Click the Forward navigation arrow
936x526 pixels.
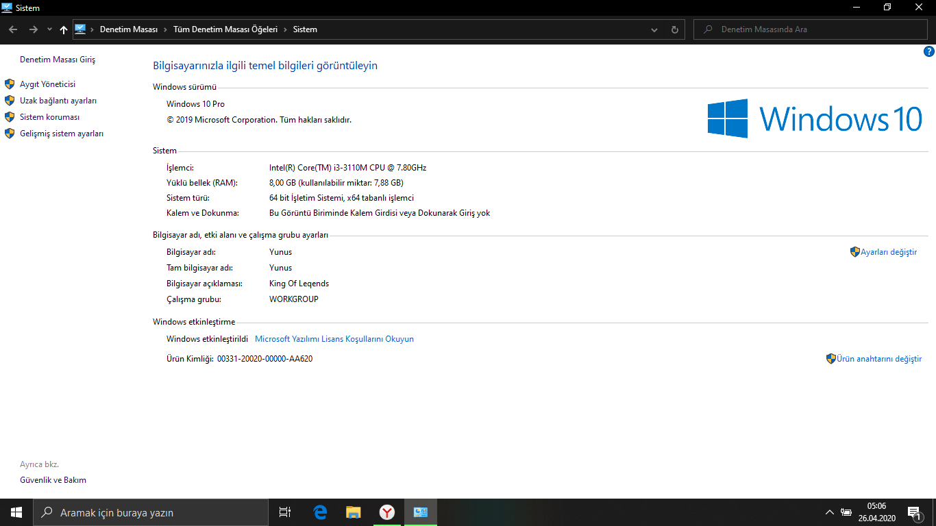34,29
